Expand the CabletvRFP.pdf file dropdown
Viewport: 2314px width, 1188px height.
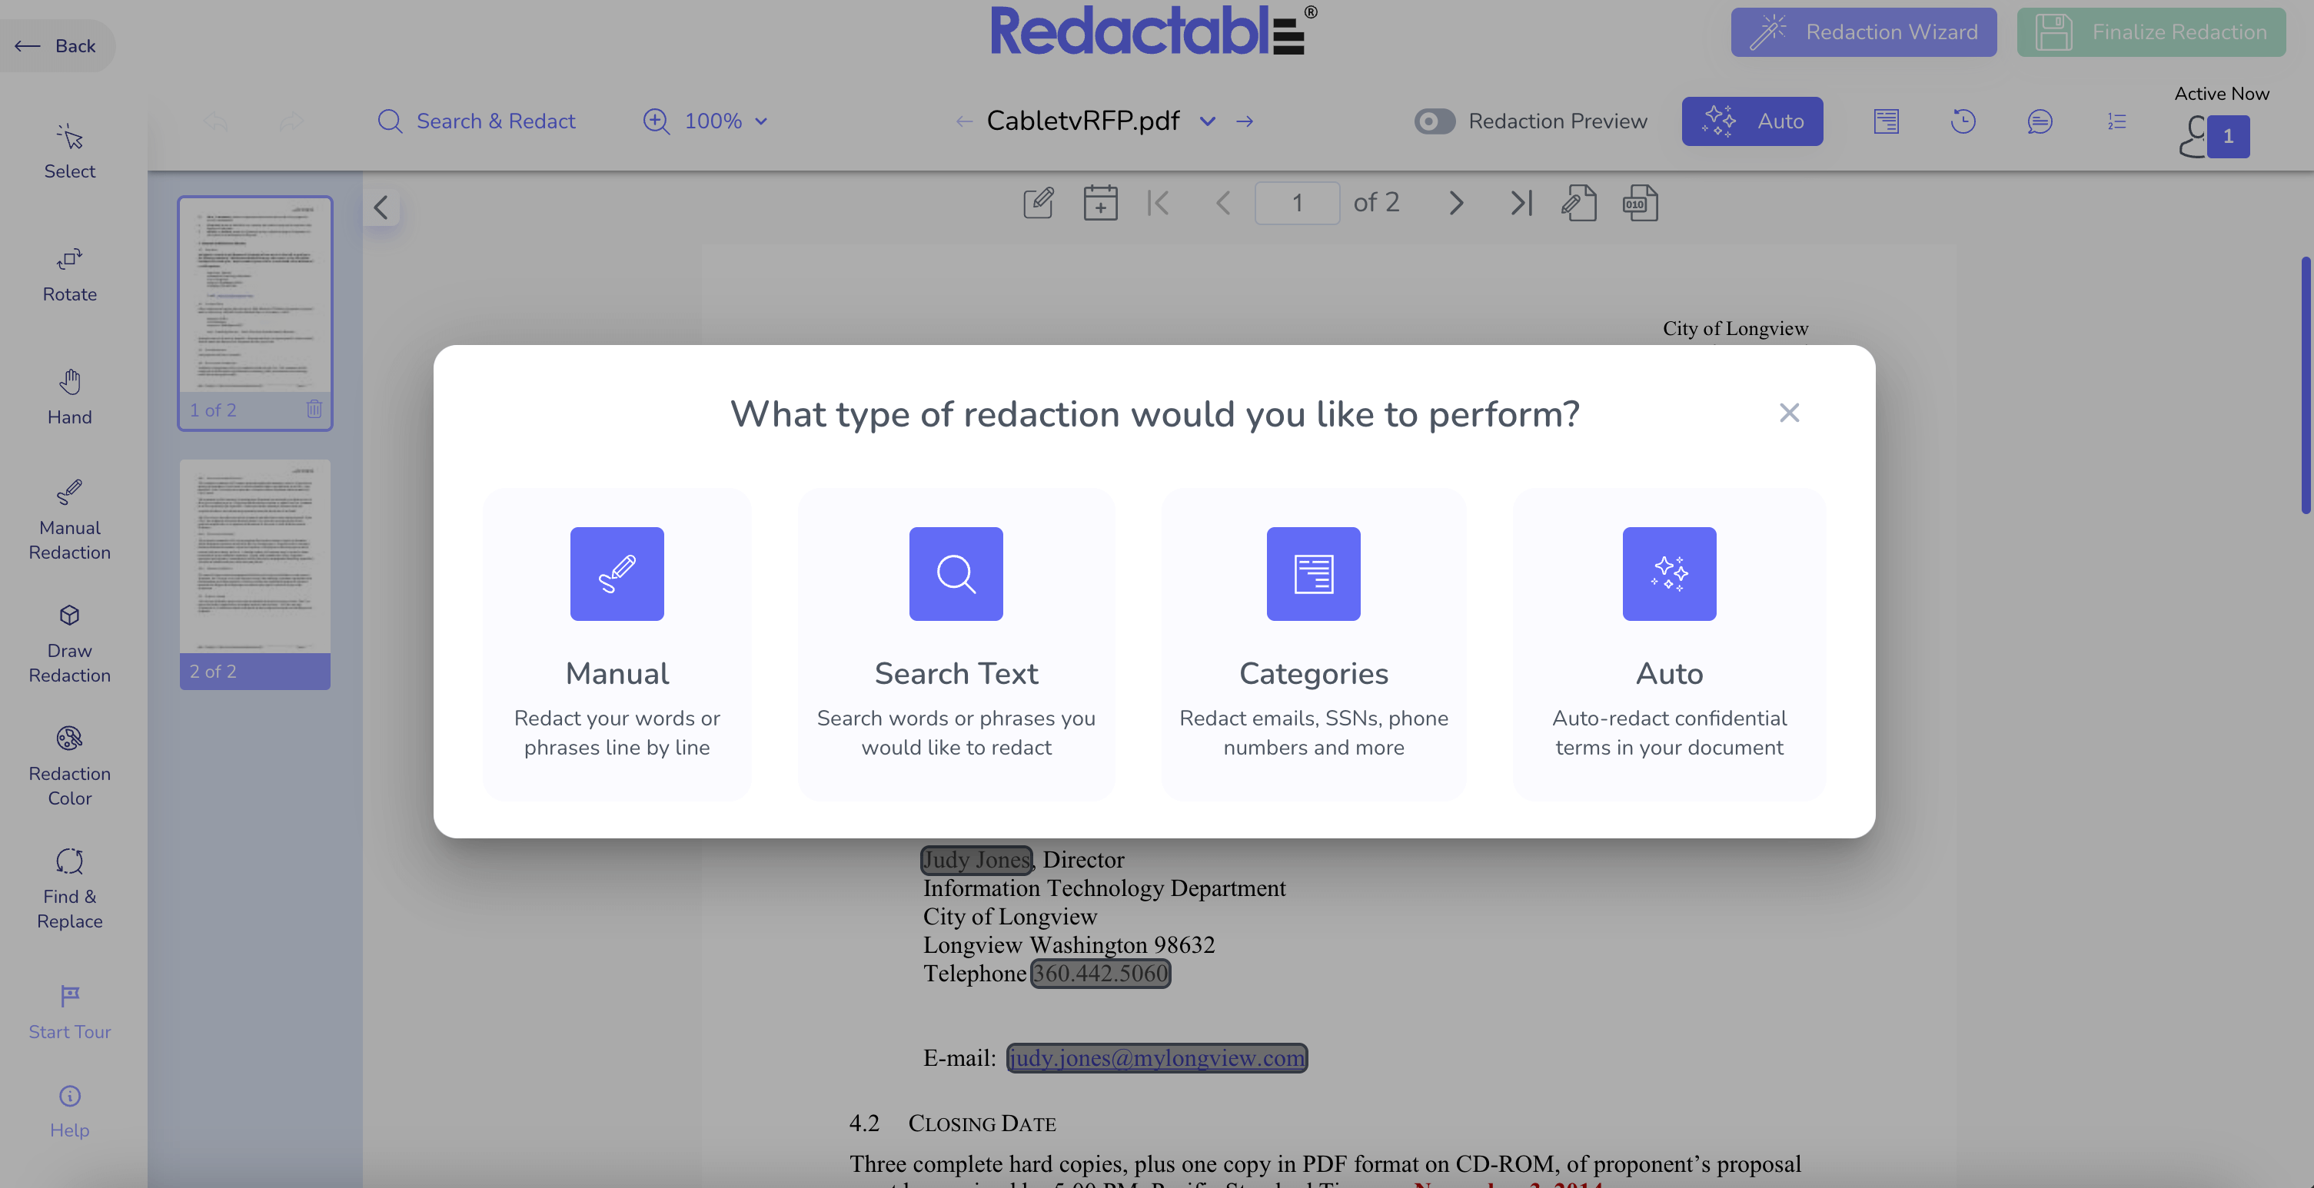point(1207,121)
